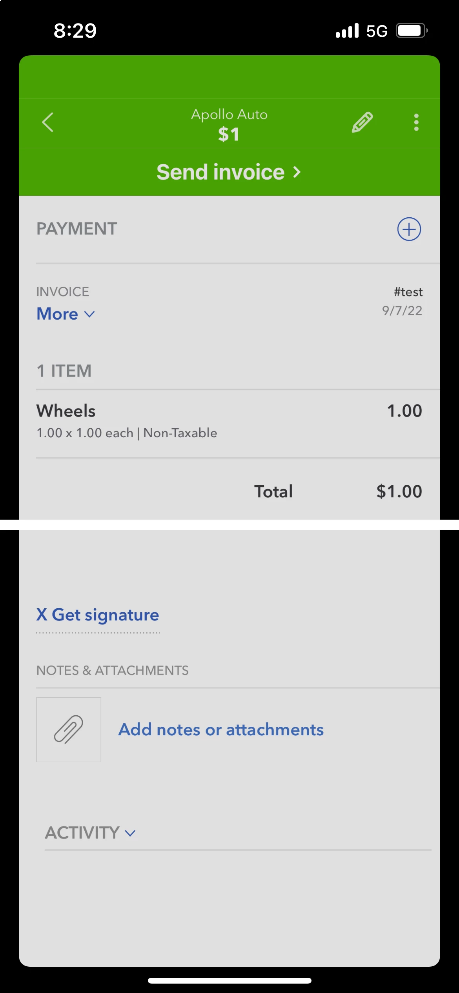Image resolution: width=459 pixels, height=993 pixels.
Task: Expand the ACTIVITY section
Action: tap(90, 832)
